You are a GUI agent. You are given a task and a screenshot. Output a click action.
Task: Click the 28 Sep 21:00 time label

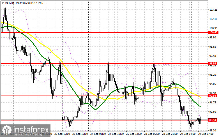(170, 134)
